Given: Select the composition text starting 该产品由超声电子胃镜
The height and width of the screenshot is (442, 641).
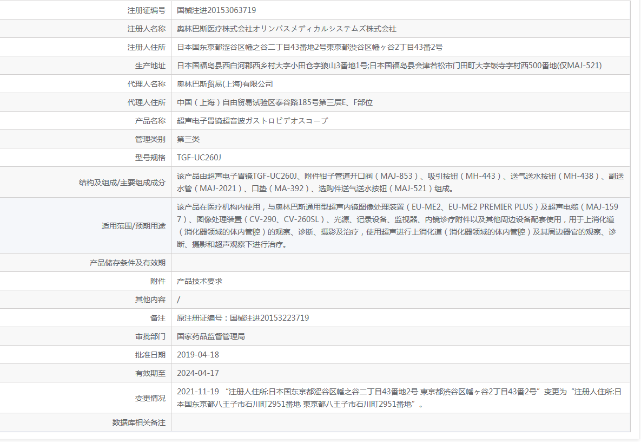Looking at the screenshot, I should (x=400, y=182).
